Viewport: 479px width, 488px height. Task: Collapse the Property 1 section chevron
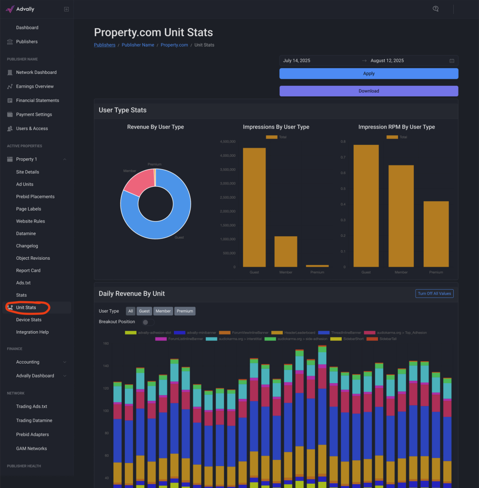click(65, 159)
